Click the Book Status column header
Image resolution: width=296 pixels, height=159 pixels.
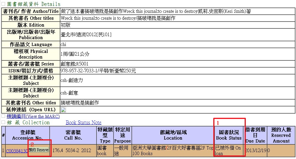pos(229,135)
